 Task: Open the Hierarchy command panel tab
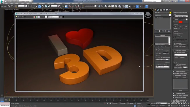pyautogui.click(x=161, y=10)
